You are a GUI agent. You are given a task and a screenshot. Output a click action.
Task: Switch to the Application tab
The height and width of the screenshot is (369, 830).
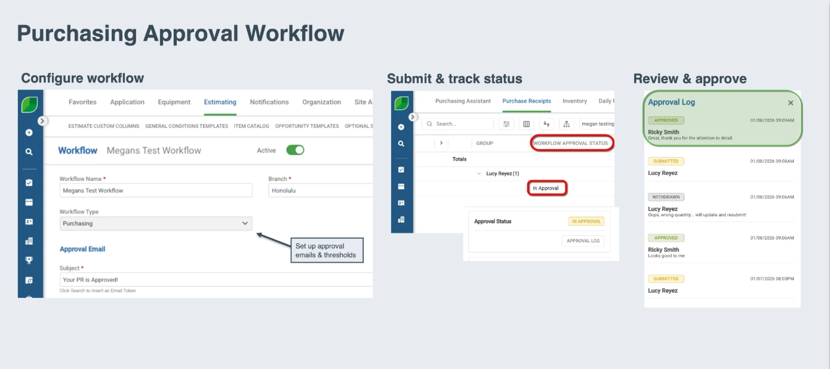click(x=127, y=102)
